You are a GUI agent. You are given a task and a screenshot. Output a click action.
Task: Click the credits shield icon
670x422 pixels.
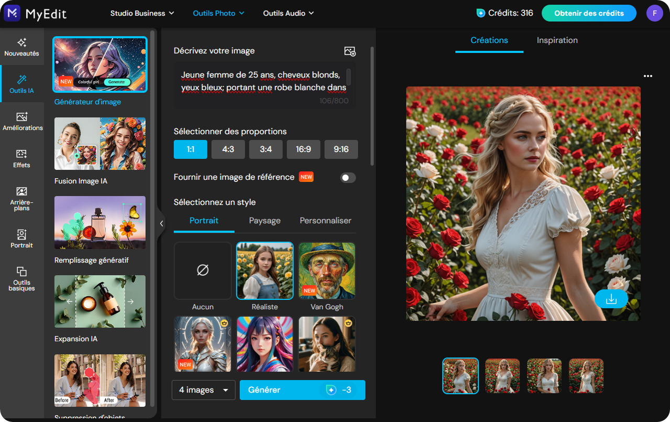click(x=480, y=13)
